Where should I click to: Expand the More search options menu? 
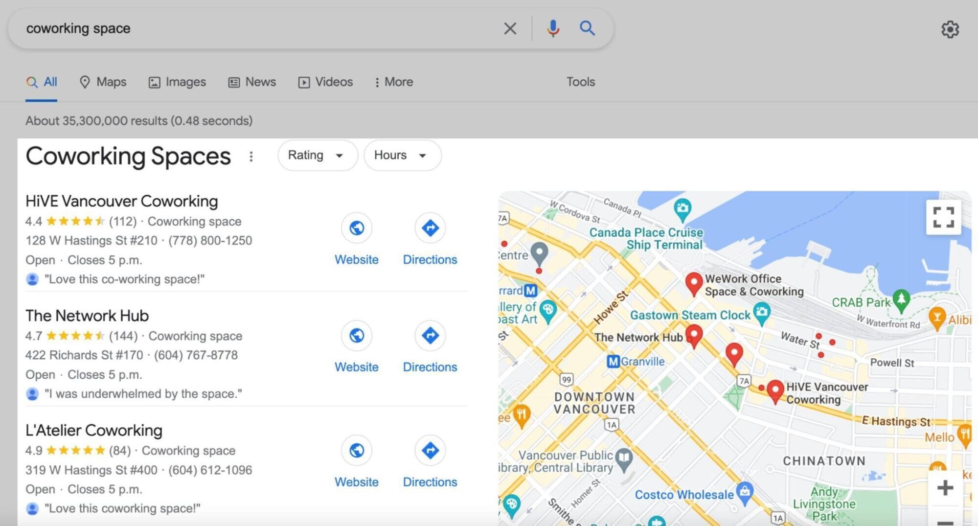coord(393,82)
